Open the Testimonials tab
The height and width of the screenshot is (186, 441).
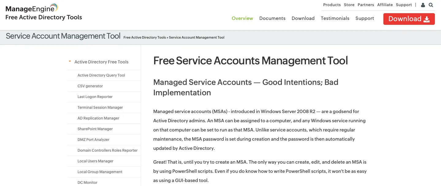[x=335, y=18]
